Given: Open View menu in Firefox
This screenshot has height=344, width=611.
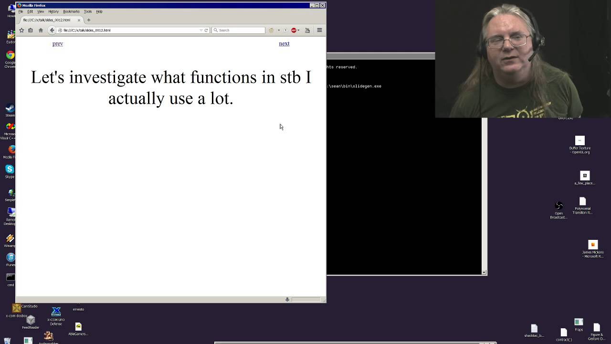Looking at the screenshot, I should point(41,11).
